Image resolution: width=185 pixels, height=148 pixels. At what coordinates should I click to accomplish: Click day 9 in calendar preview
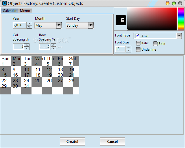tap(14, 70)
